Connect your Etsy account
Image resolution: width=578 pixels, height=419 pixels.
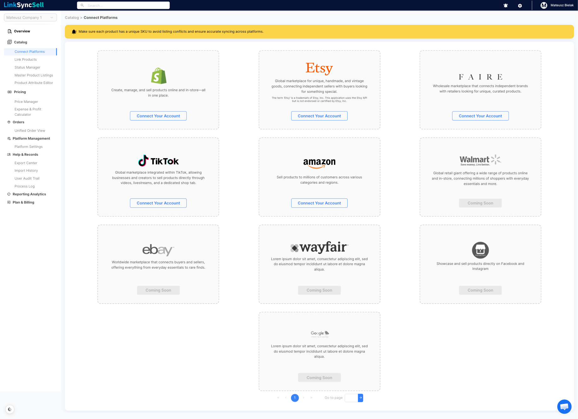319,116
